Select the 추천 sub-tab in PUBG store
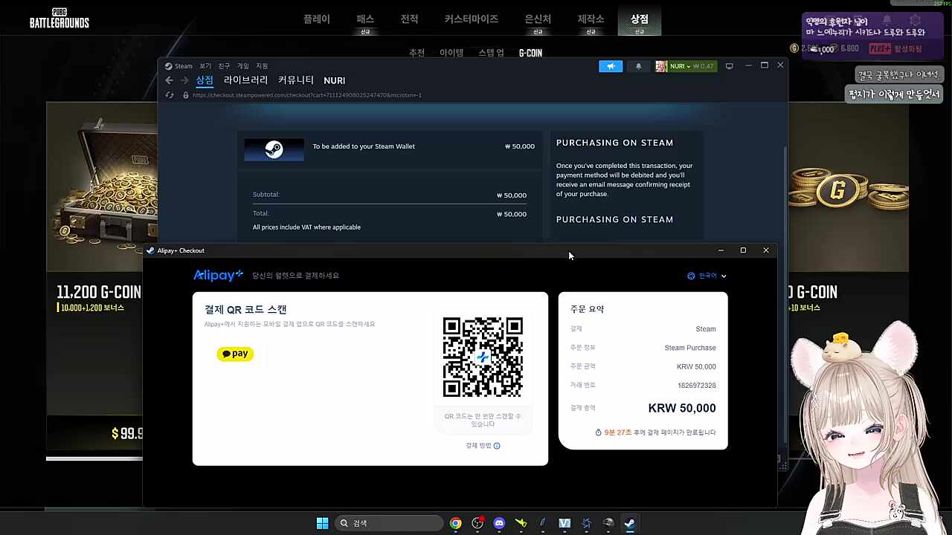Screen dimensions: 952x535 [416, 53]
